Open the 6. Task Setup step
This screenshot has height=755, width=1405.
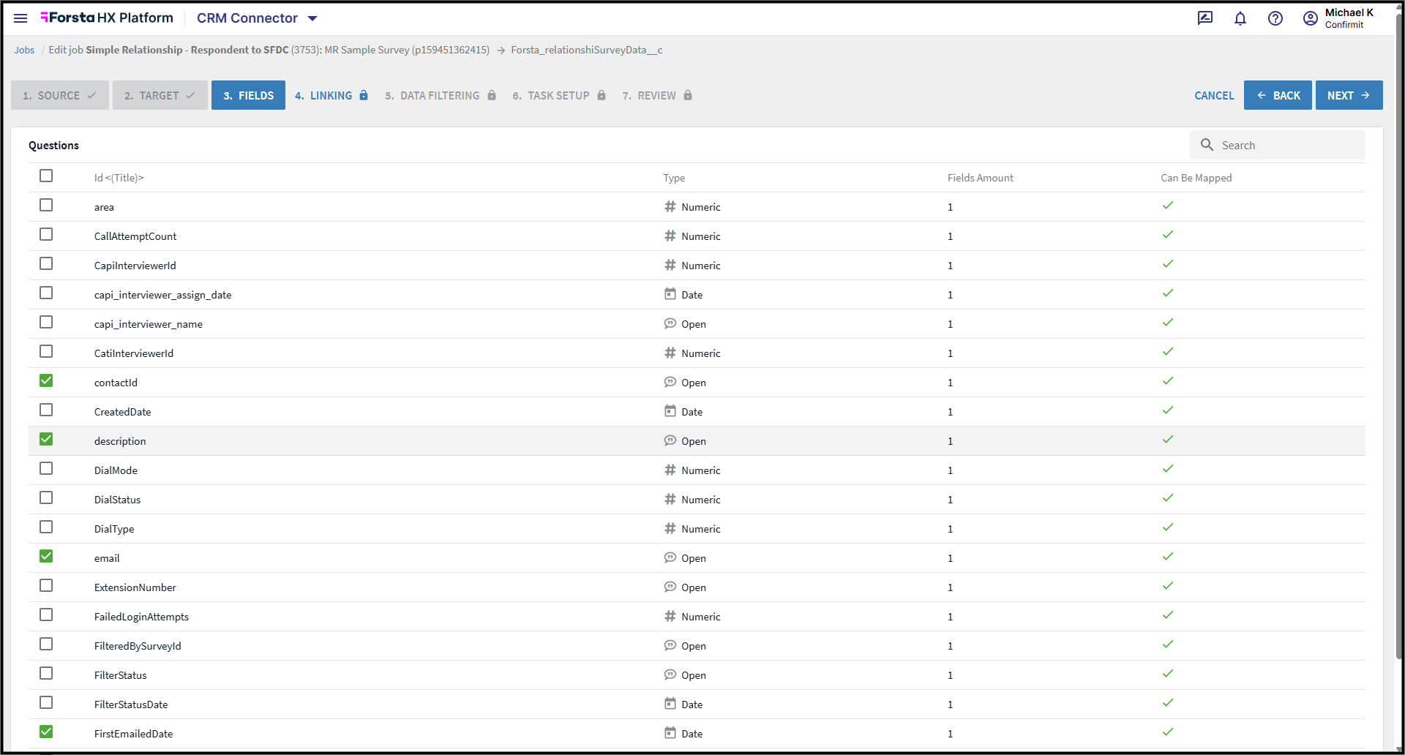click(x=559, y=95)
